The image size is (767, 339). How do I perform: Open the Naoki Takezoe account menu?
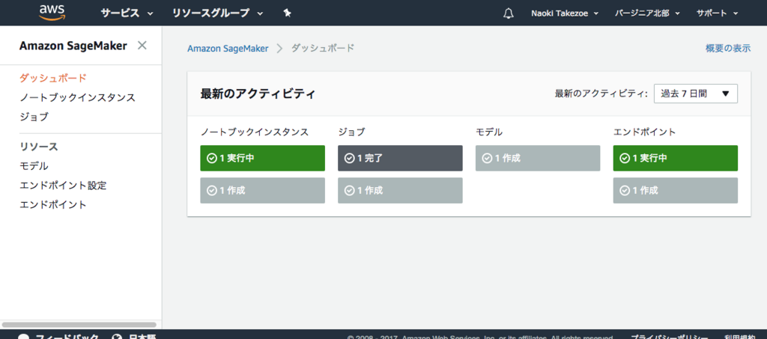(x=565, y=13)
